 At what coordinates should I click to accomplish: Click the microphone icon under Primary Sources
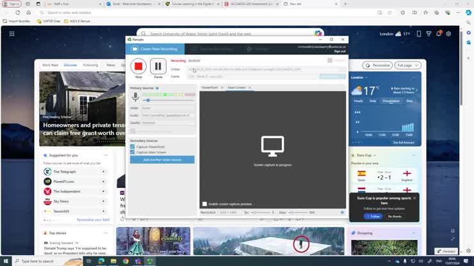click(135, 97)
